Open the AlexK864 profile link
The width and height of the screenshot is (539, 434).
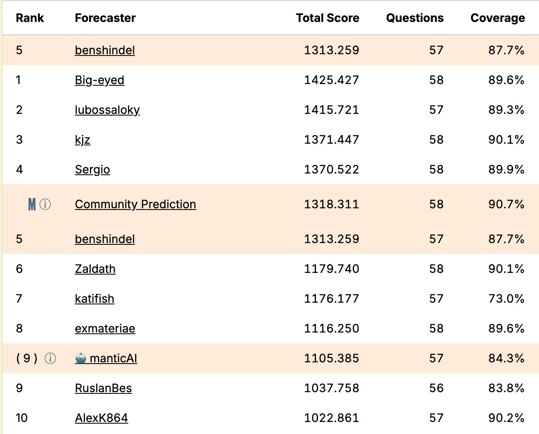coord(102,418)
